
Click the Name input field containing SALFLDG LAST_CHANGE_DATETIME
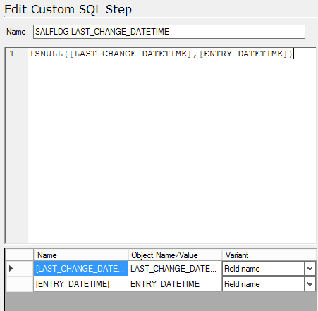pos(169,32)
